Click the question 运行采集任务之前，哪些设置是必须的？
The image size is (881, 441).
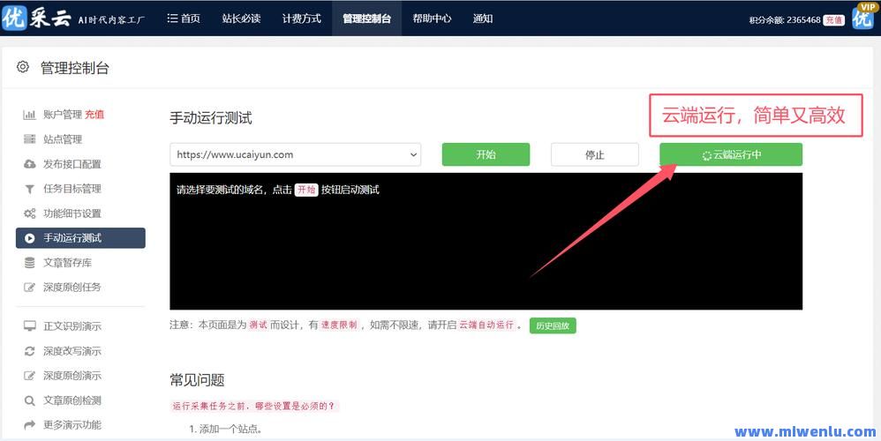tap(253, 406)
